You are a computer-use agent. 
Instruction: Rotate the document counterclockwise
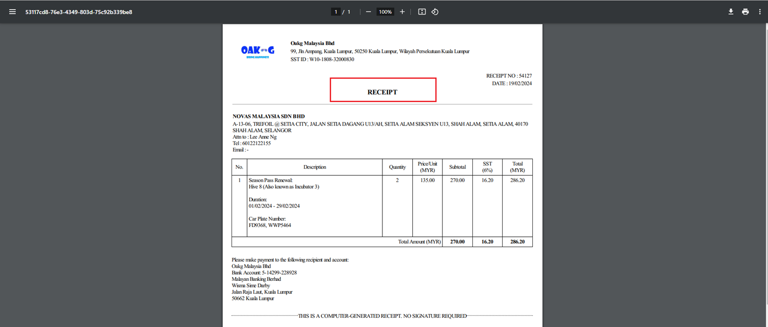(435, 12)
